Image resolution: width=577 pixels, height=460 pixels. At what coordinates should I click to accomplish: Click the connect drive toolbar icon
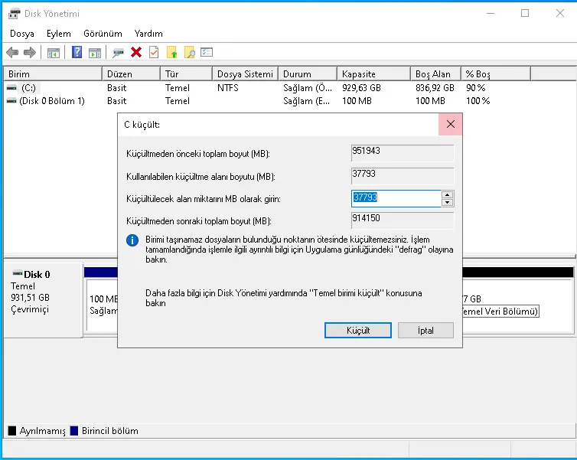point(118,53)
